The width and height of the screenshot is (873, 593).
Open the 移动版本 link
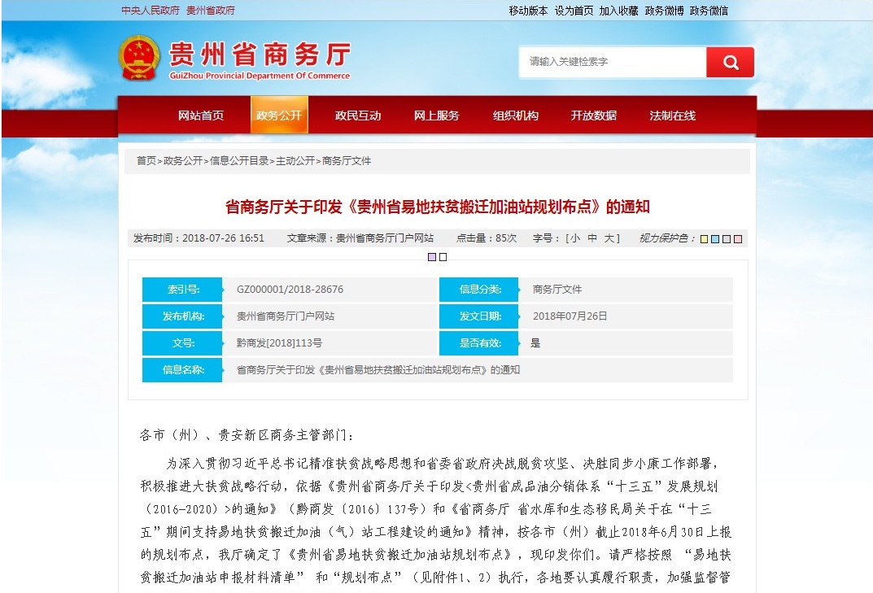528,11
